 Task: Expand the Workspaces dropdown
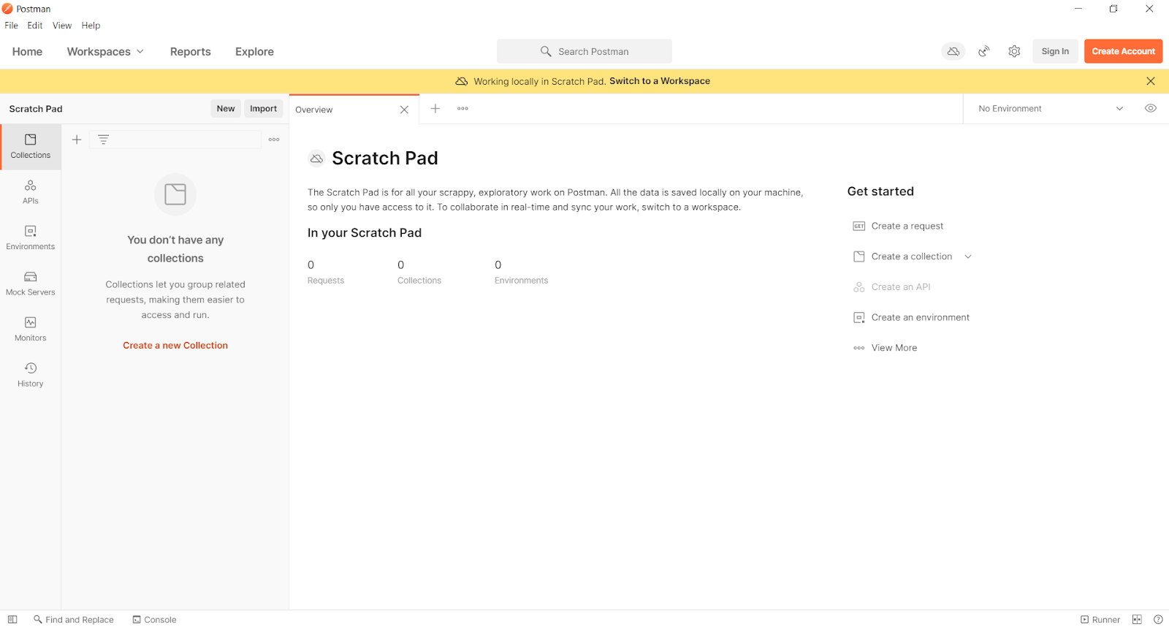[x=105, y=52]
